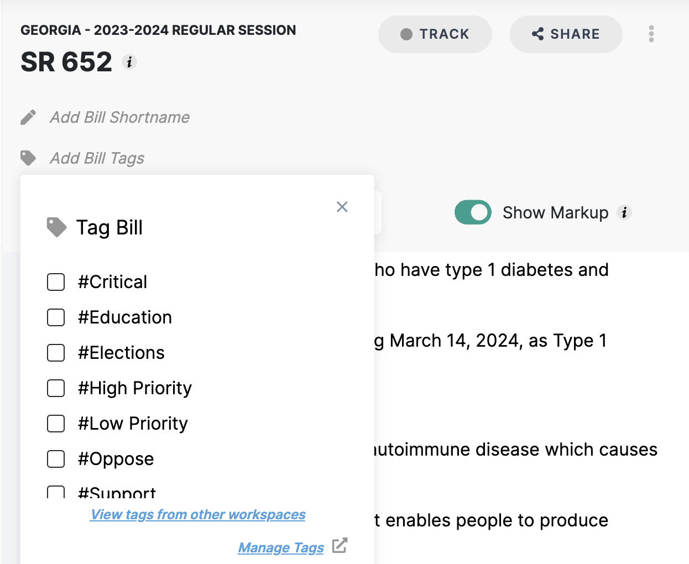
Task: Disable the Show Markup toggle
Action: coord(473,212)
